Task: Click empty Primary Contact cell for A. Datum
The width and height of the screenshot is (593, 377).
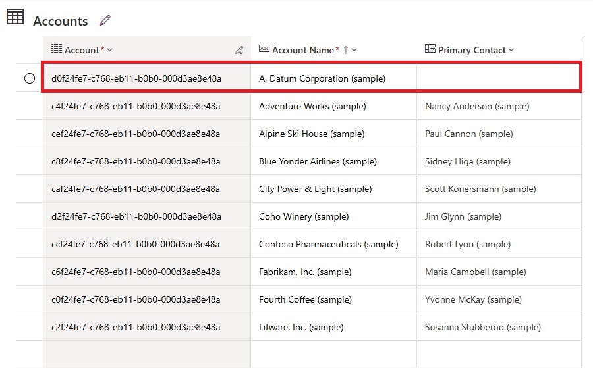Action: (498, 78)
